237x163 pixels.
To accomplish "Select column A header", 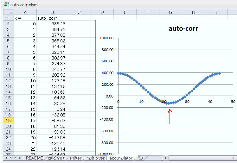I will pyautogui.click(x=25, y=12).
